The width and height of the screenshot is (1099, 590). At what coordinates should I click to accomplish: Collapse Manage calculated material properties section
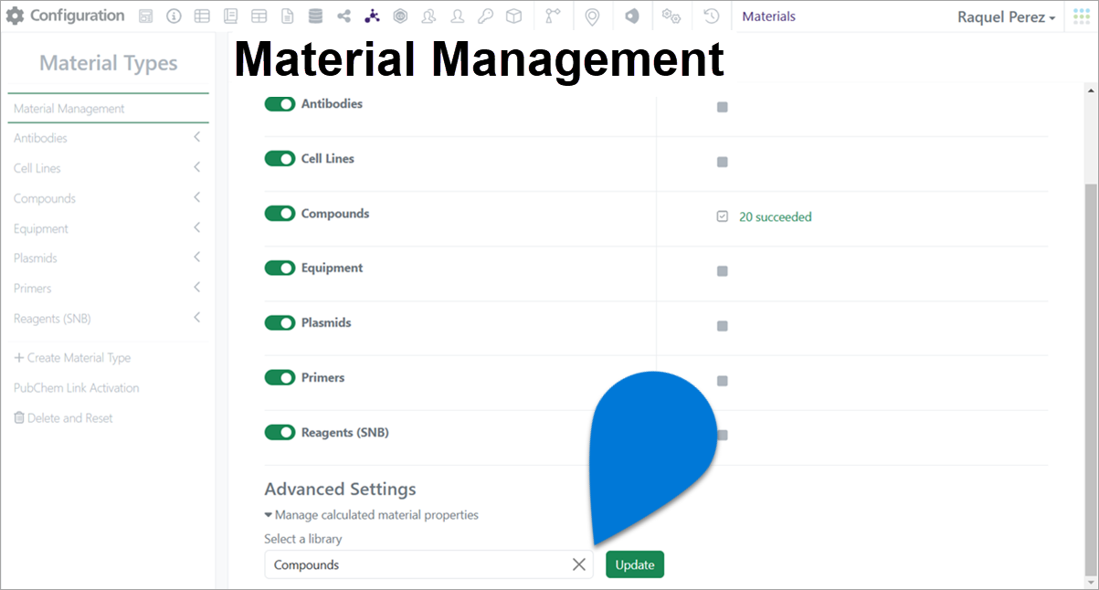coord(371,515)
